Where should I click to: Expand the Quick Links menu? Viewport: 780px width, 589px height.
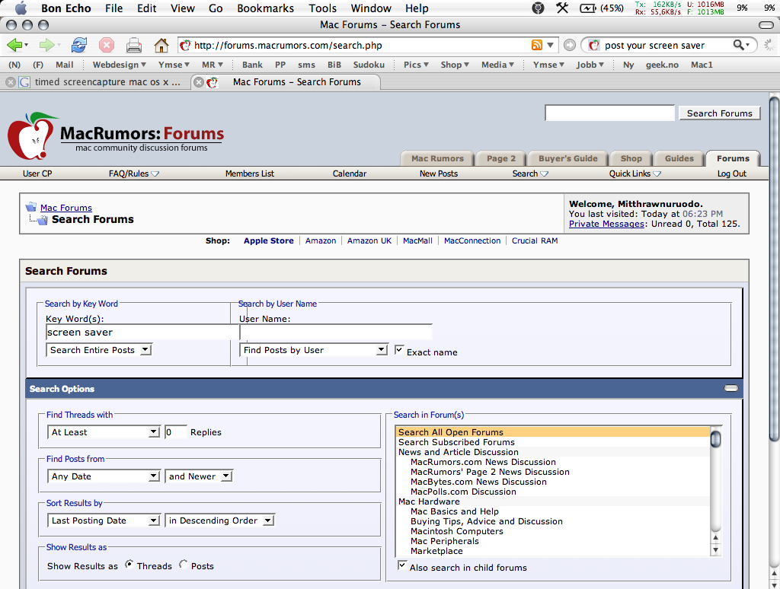[635, 174]
